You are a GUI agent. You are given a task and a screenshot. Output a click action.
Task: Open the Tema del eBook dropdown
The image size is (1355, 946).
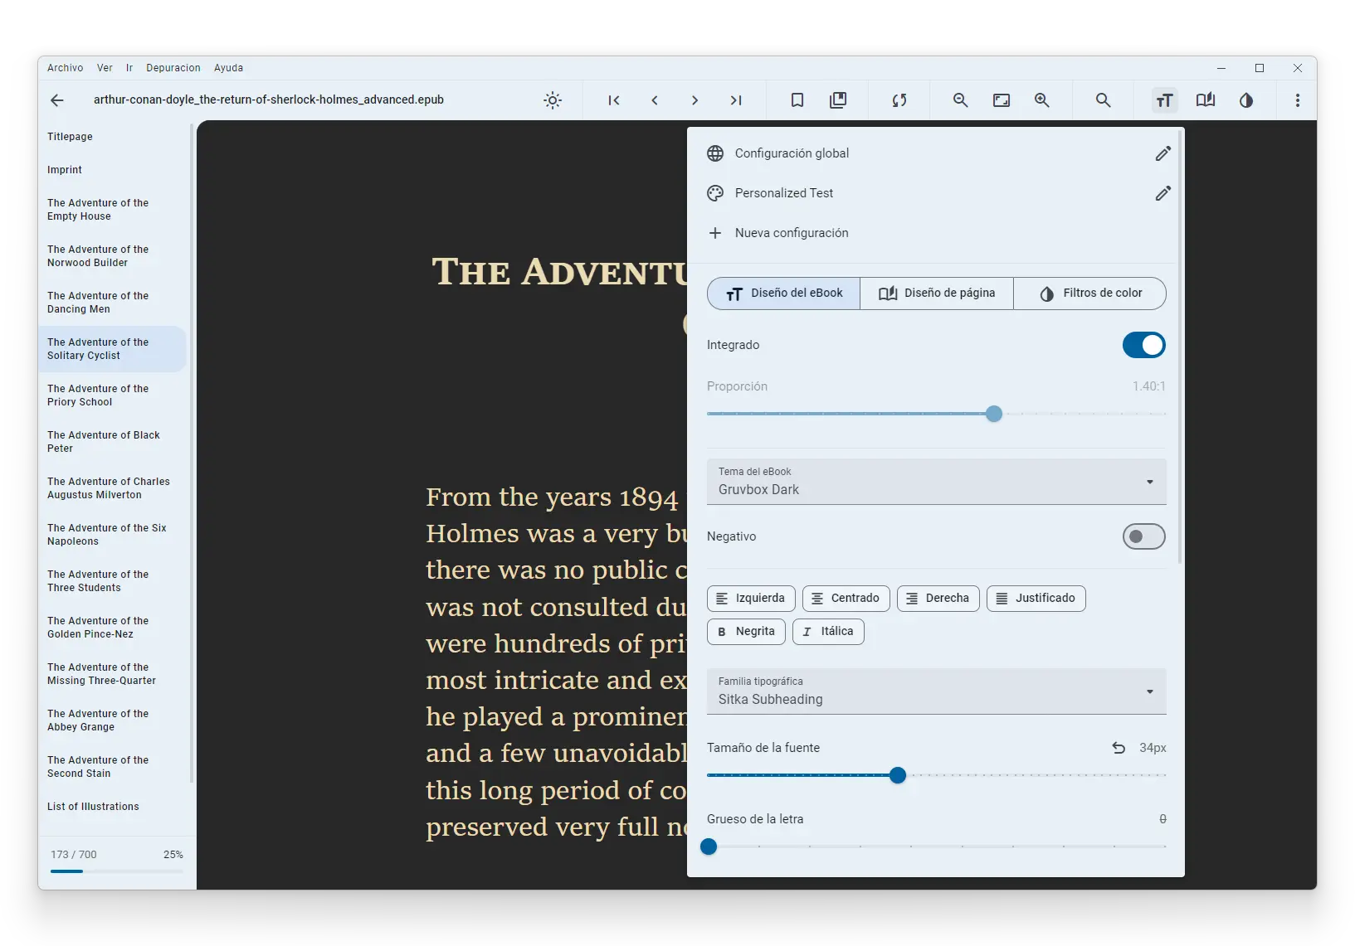[936, 482]
